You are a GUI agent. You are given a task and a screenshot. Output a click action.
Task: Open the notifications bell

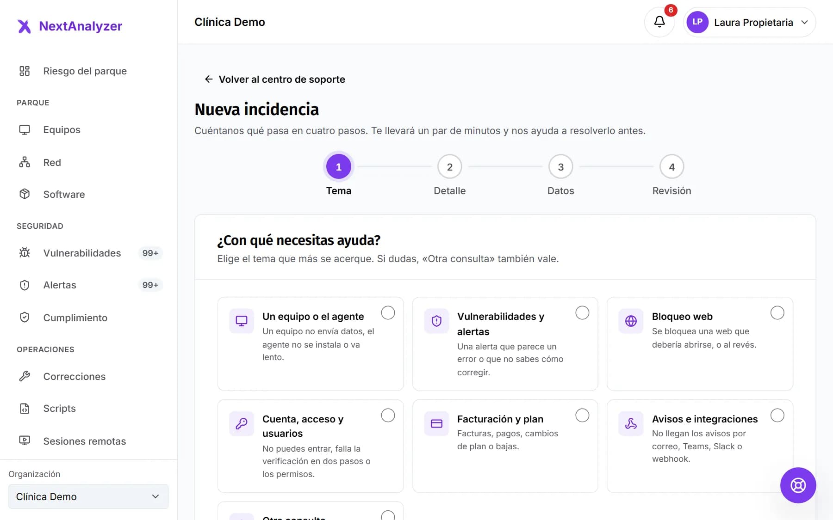[659, 22]
